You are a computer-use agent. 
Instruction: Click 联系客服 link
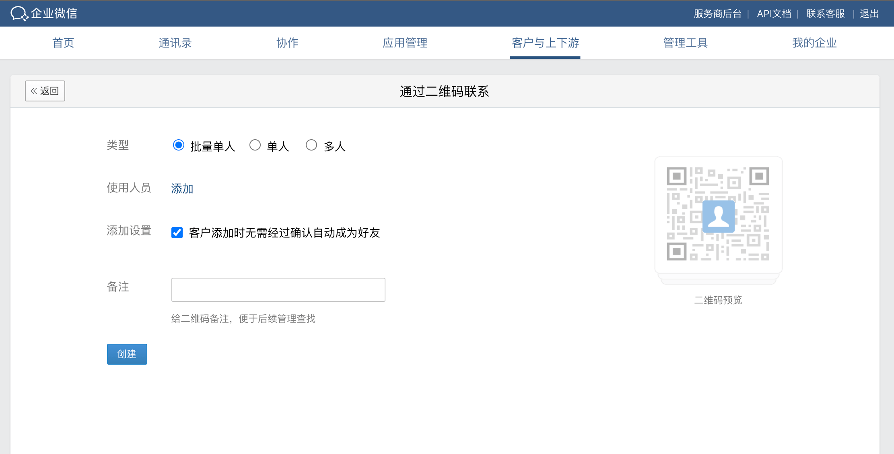click(x=825, y=14)
